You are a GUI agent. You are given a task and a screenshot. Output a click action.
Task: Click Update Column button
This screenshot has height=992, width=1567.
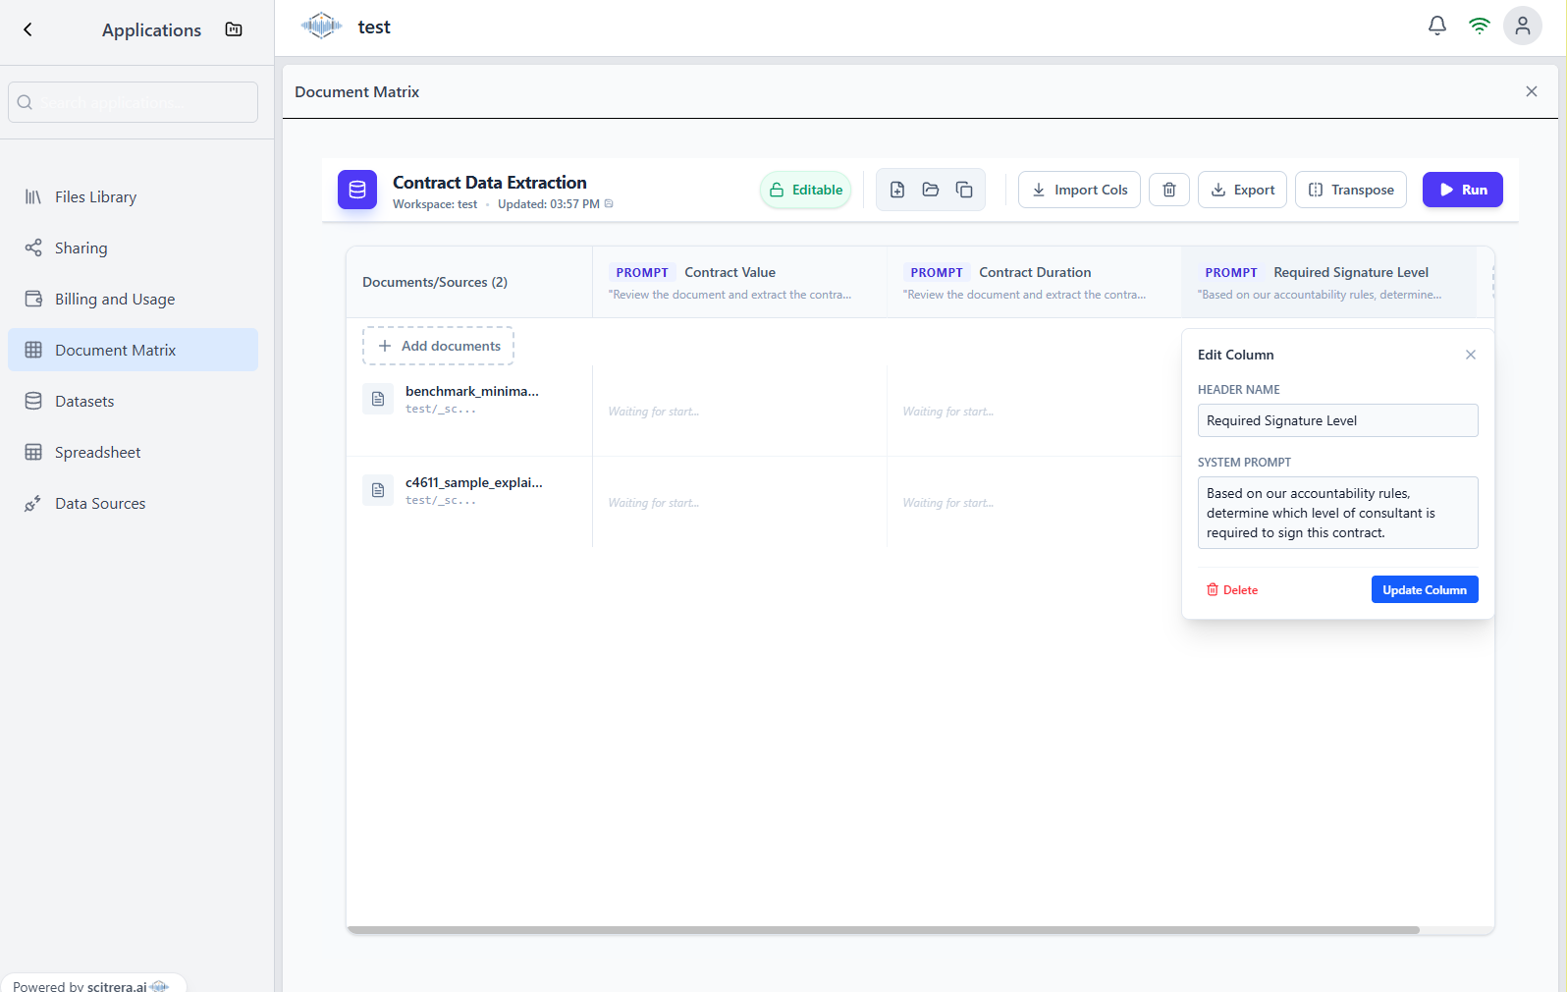tap(1424, 589)
